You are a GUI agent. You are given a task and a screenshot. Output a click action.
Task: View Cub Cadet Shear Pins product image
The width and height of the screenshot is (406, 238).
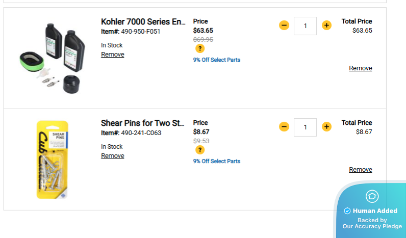(x=53, y=159)
